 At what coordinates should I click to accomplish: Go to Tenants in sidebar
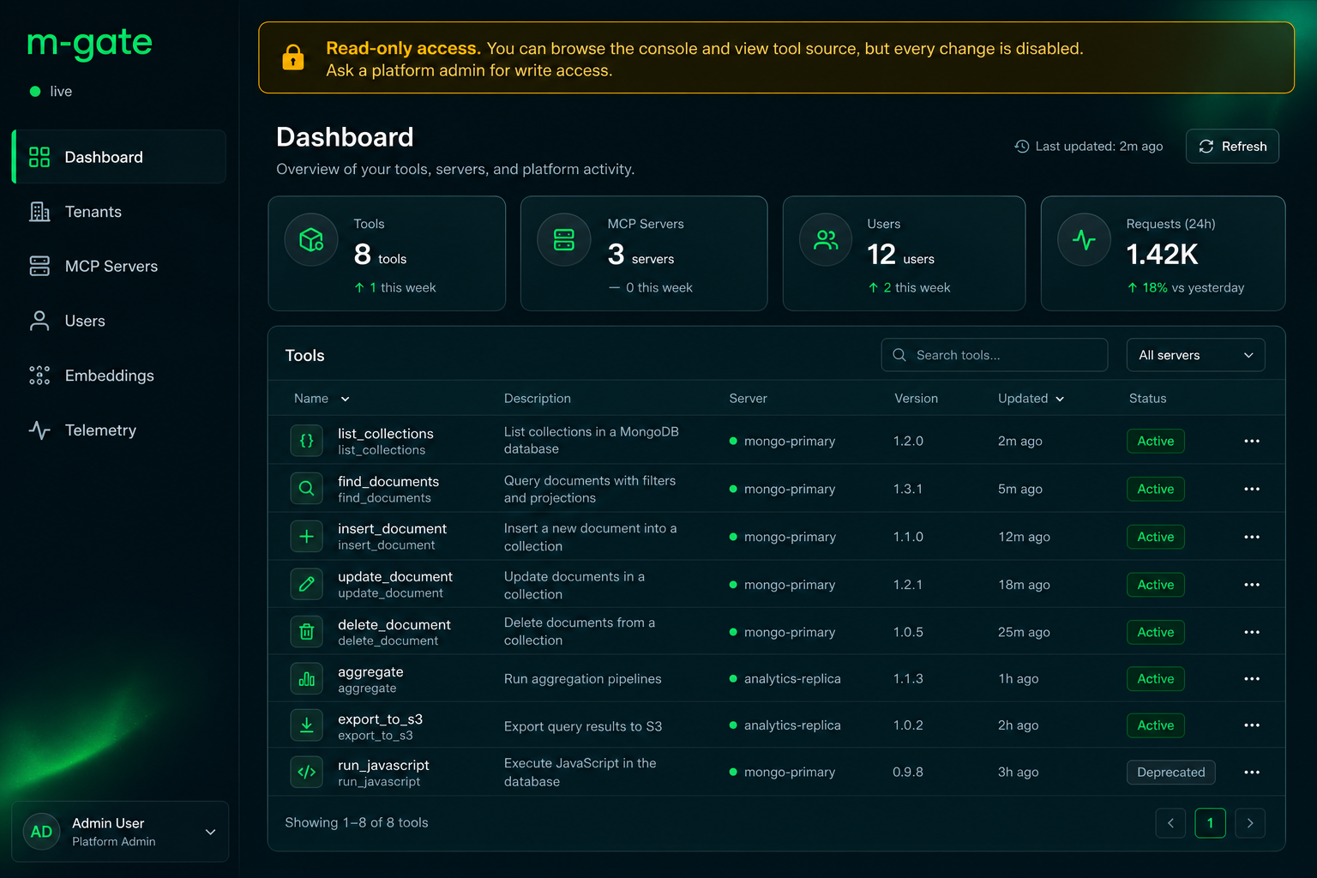pyautogui.click(x=119, y=212)
